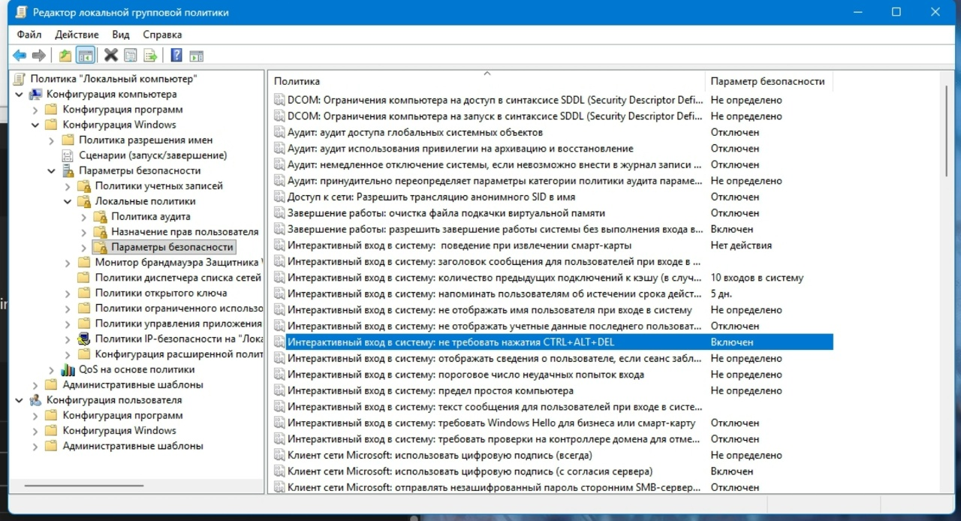961x521 pixels.
Task: Click the bar-chart icon beside QoS на основе политики
Action: click(x=68, y=369)
